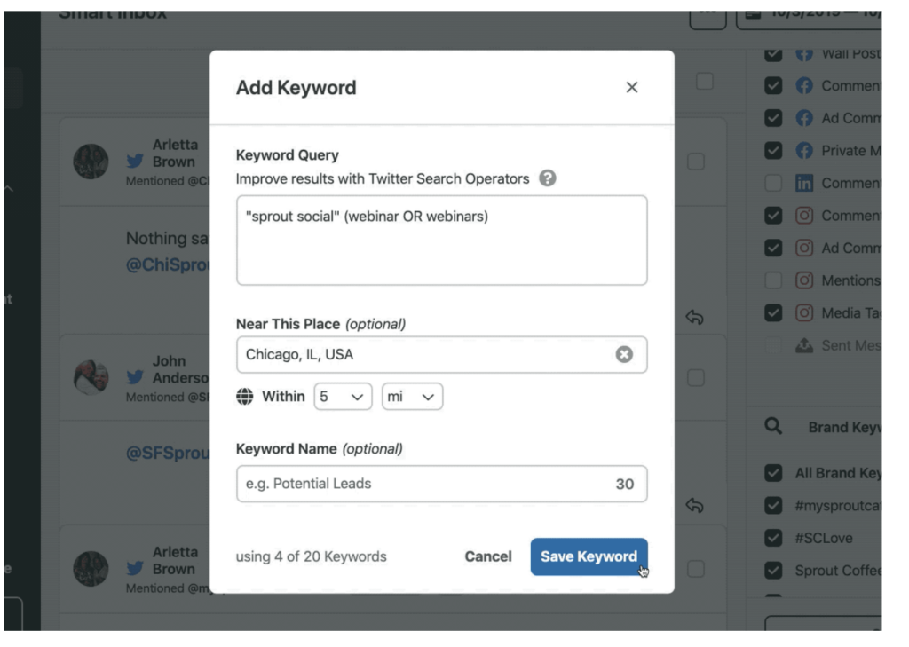The width and height of the screenshot is (909, 647).
Task: Toggle Sprout Coffee keyword checkbox
Action: pyautogui.click(x=773, y=571)
